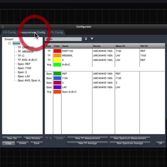Click the move tab down arrow icon
The width and height of the screenshot is (167, 167).
point(92,39)
